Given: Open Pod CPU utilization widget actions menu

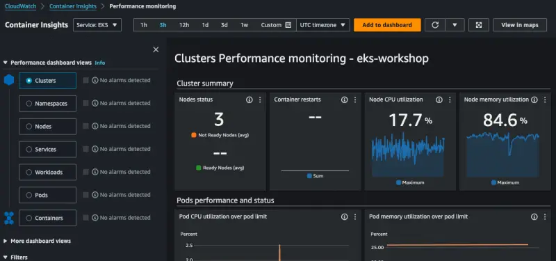Looking at the screenshot, I should (355, 216).
